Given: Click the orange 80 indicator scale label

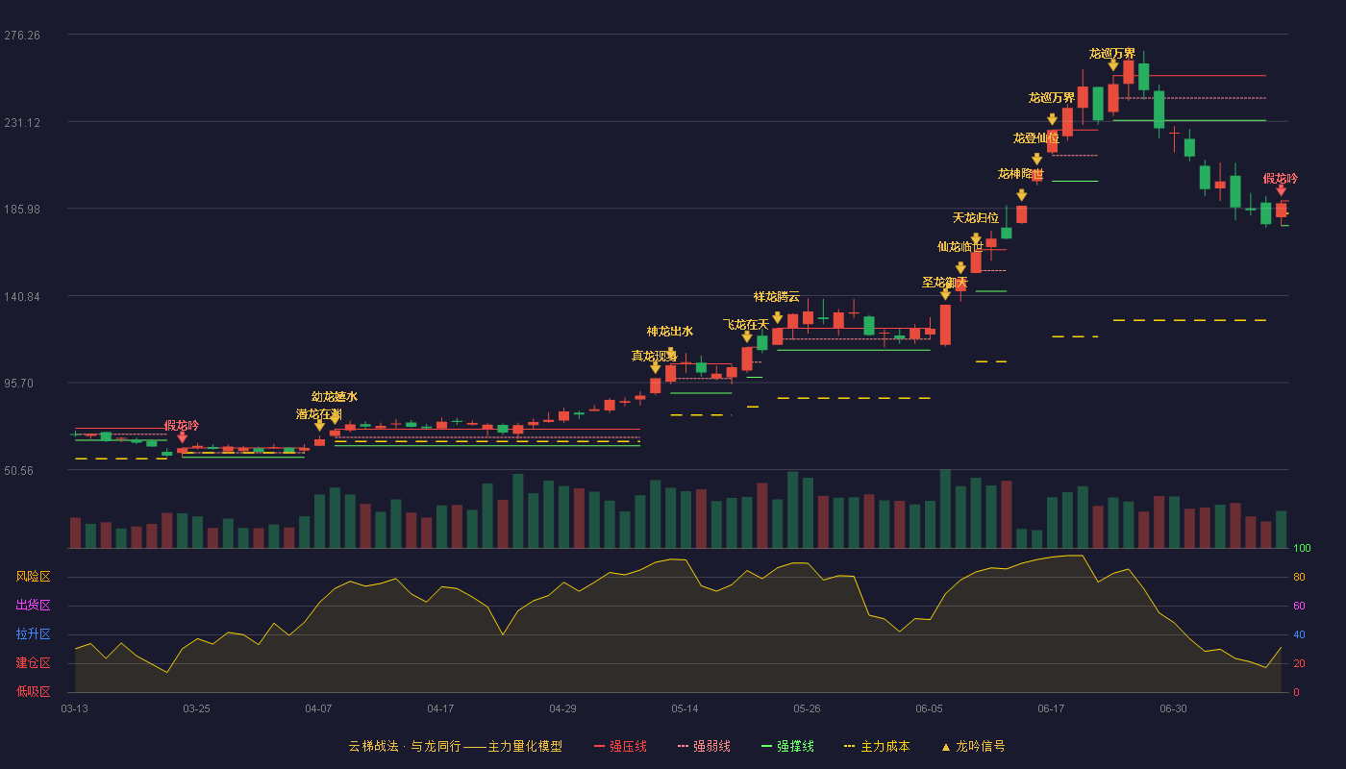Looking at the screenshot, I should click(1299, 577).
